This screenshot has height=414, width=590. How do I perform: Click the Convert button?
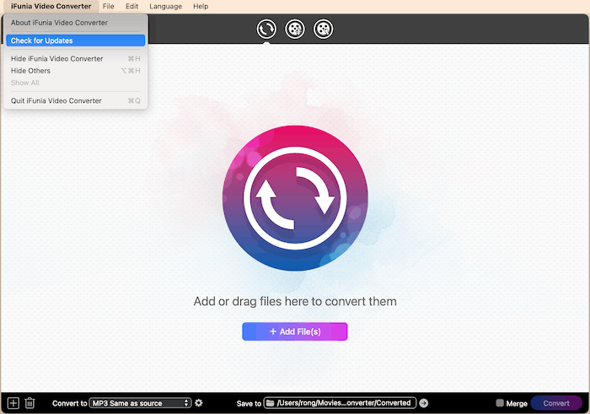coord(556,403)
